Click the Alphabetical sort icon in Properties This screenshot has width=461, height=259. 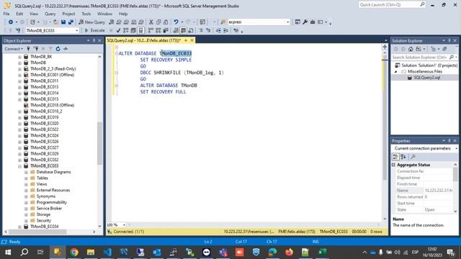tap(403, 157)
